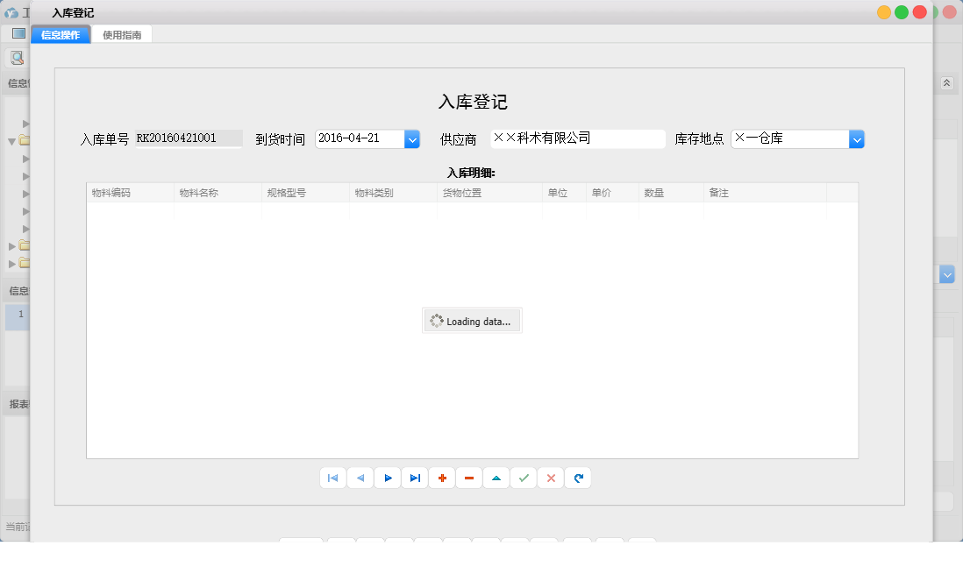Jump to the last record
Image resolution: width=963 pixels, height=574 pixels.
(x=414, y=478)
